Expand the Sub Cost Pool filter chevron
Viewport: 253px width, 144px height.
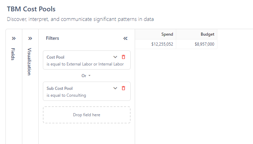click(x=115, y=88)
